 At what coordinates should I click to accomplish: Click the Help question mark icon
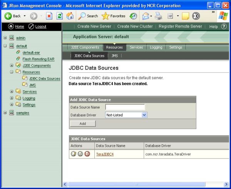coord(224,27)
